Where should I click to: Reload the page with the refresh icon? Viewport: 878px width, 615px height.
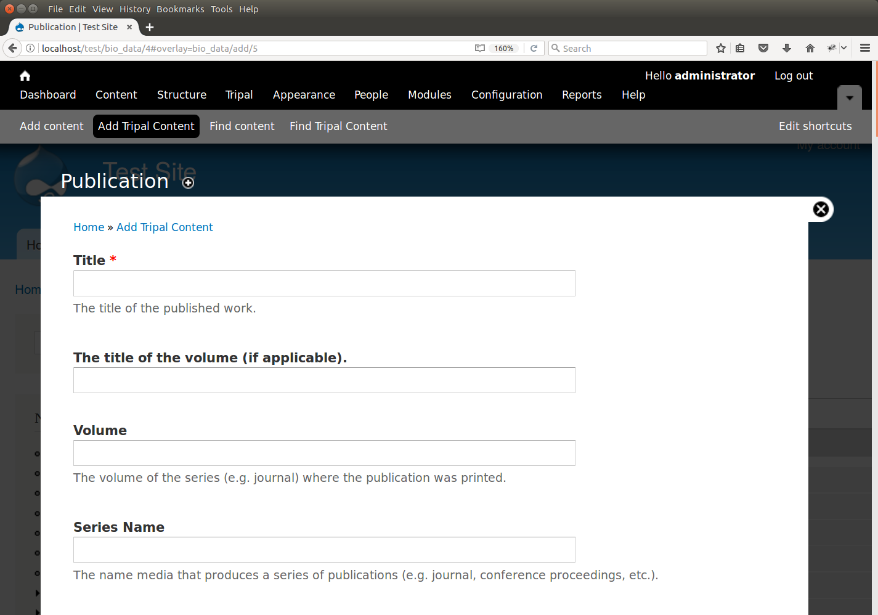tap(534, 48)
